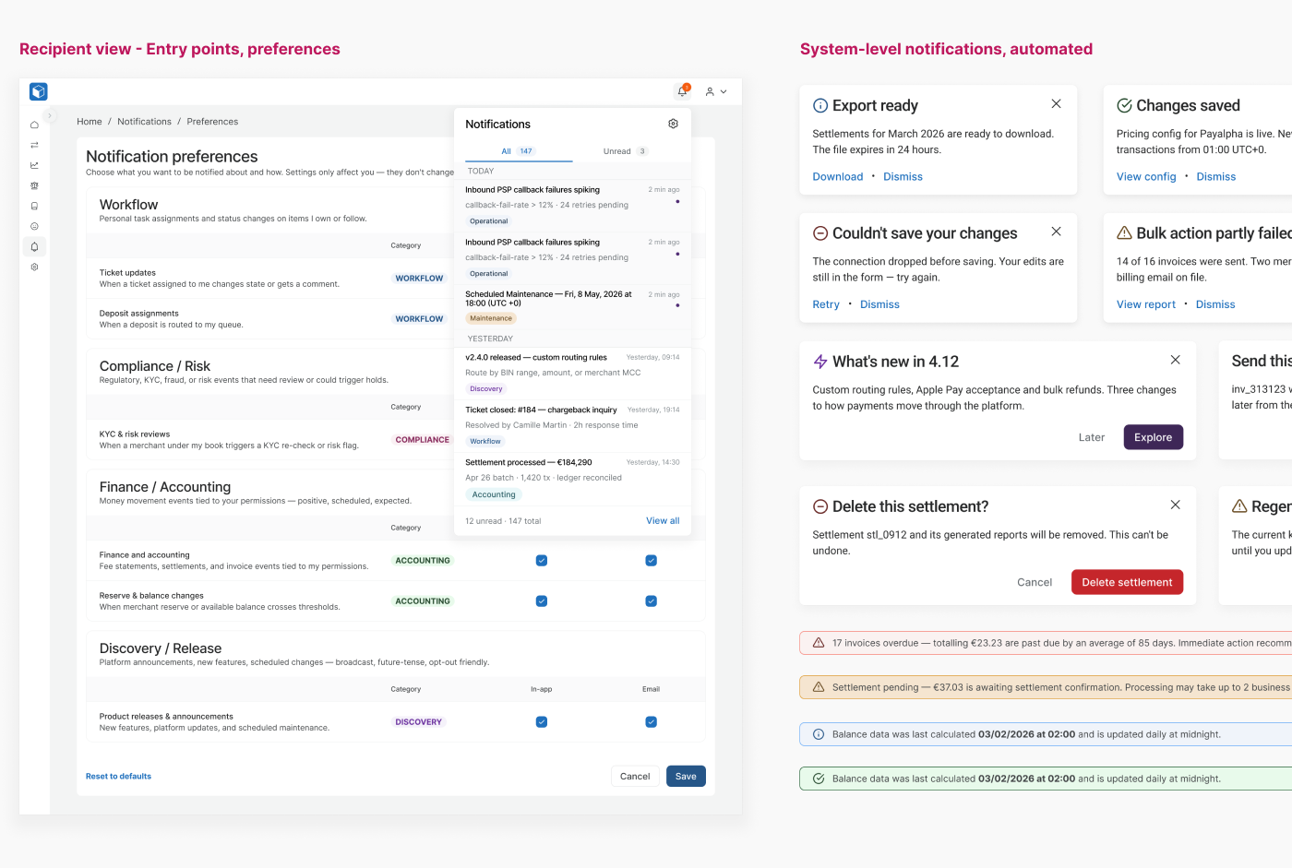Go to Notifications in the breadcrumb
The width and height of the screenshot is (1292, 868).
(x=144, y=122)
